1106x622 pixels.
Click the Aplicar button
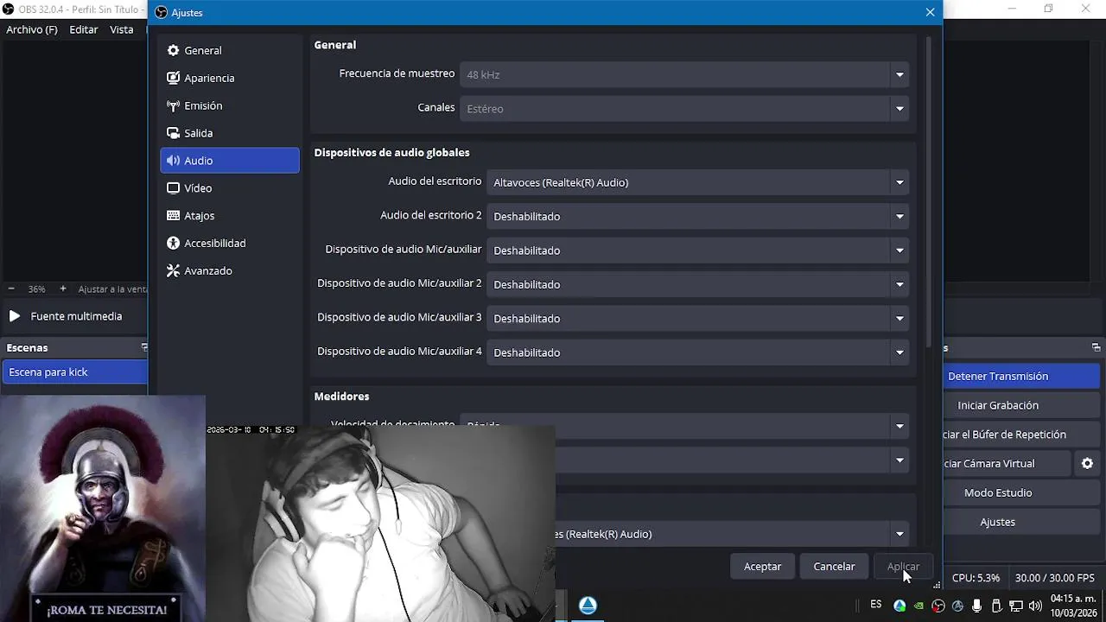tap(903, 567)
